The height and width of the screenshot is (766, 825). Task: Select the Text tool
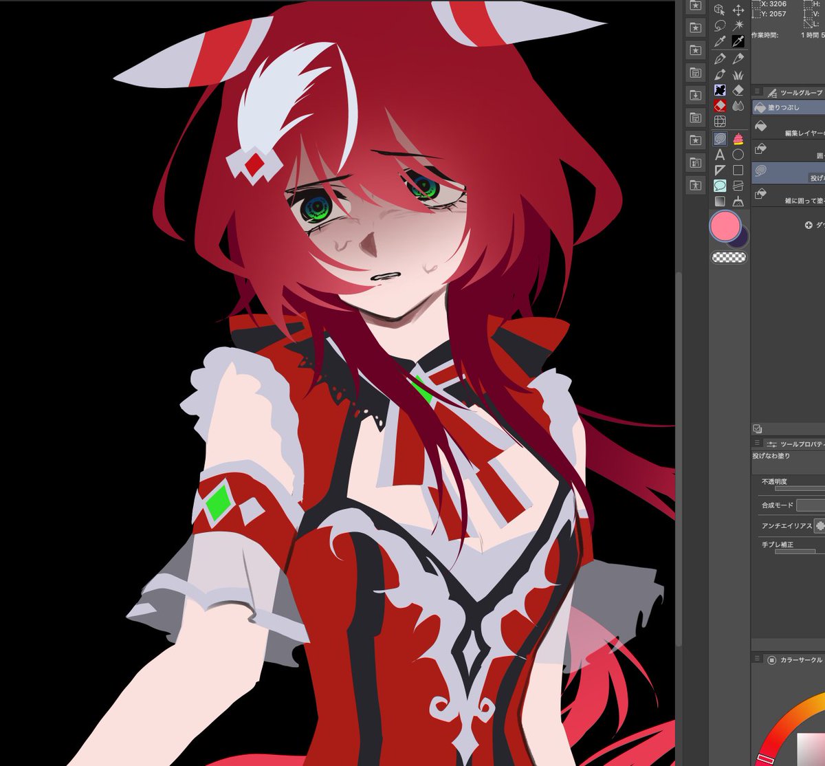[x=720, y=154]
